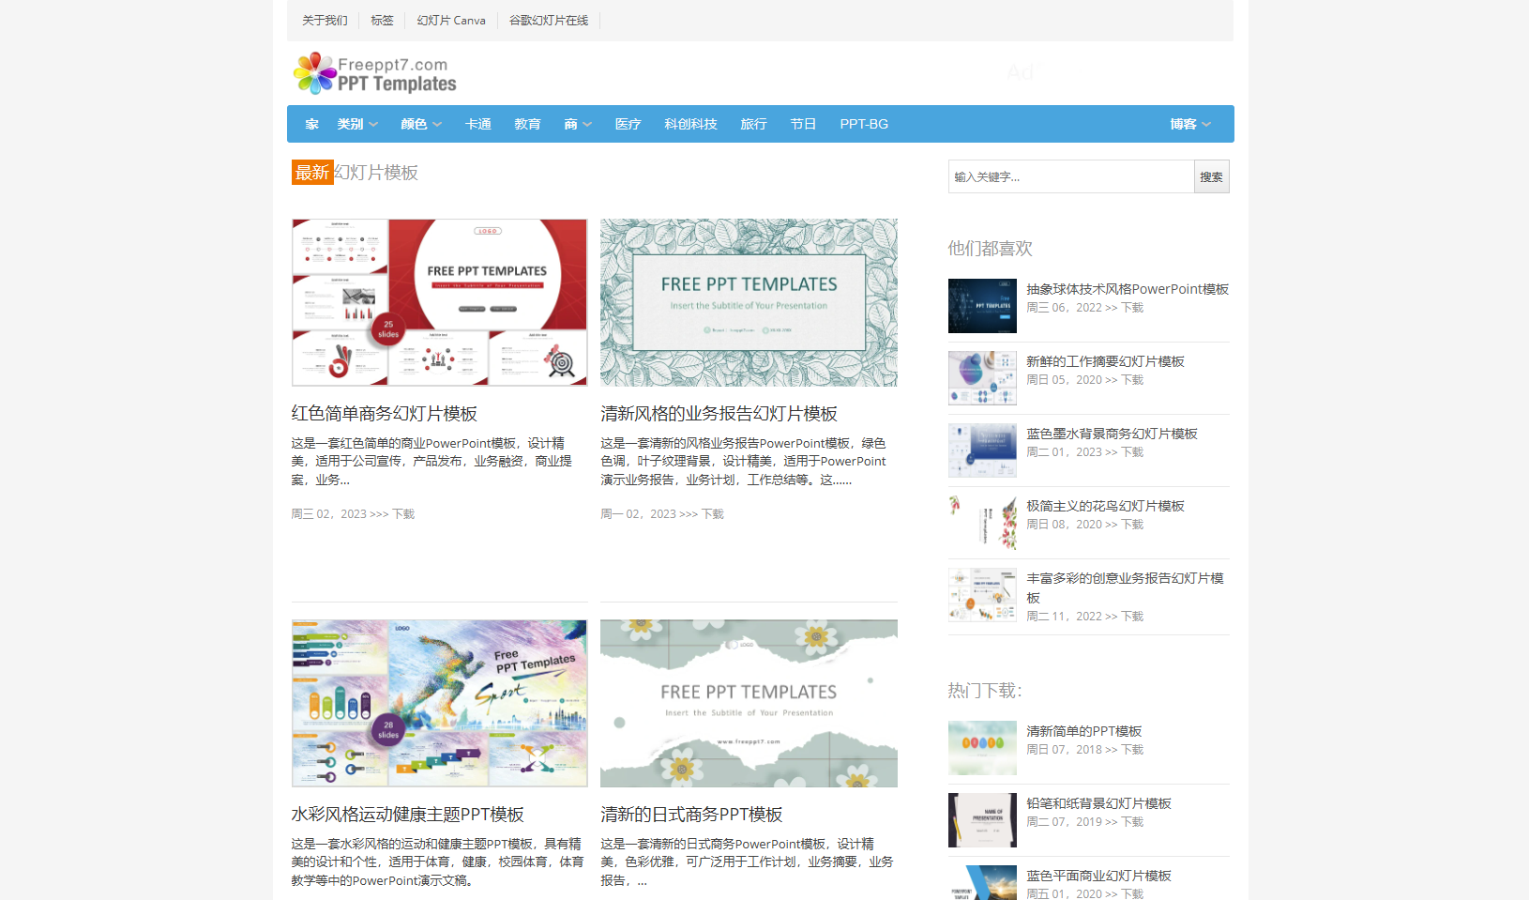Open the 幻灯片 Canva link
The height and width of the screenshot is (900, 1529).
point(451,20)
